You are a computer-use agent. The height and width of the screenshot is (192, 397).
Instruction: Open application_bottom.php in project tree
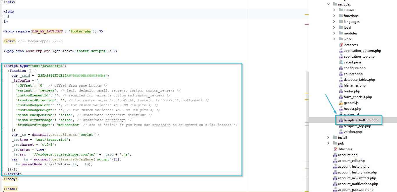[362, 51]
